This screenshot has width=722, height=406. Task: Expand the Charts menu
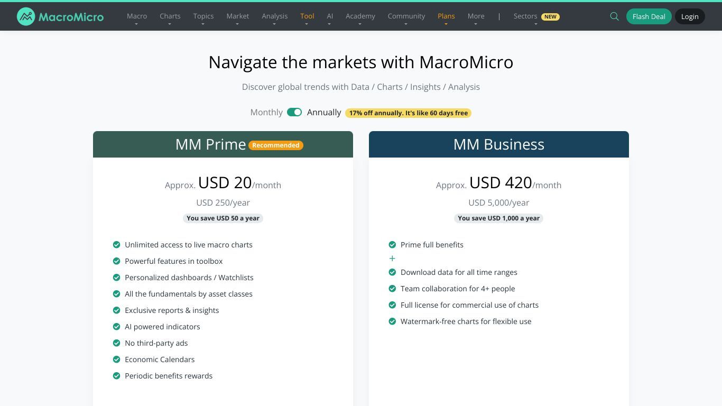coord(170,16)
